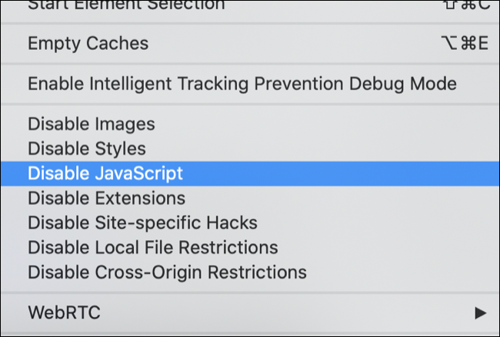The width and height of the screenshot is (500, 337).
Task: Turn off CSS with the Disable Styles entry
Action: point(87,148)
